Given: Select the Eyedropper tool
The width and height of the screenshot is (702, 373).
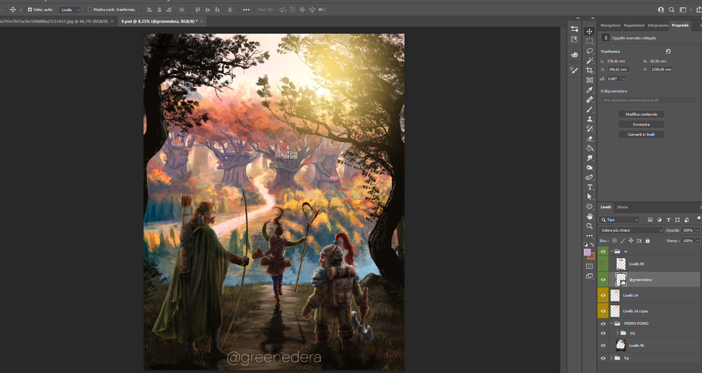Looking at the screenshot, I should tap(590, 90).
